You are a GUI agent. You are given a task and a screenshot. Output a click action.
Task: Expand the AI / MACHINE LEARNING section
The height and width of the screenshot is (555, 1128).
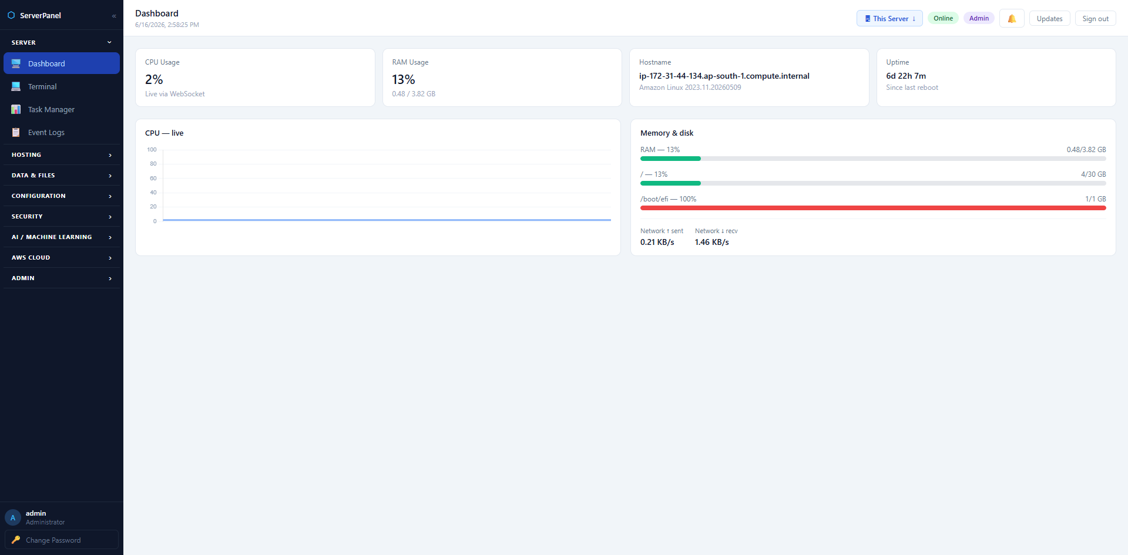pos(62,237)
